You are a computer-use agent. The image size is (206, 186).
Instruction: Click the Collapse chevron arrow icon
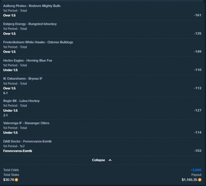tap(110, 160)
